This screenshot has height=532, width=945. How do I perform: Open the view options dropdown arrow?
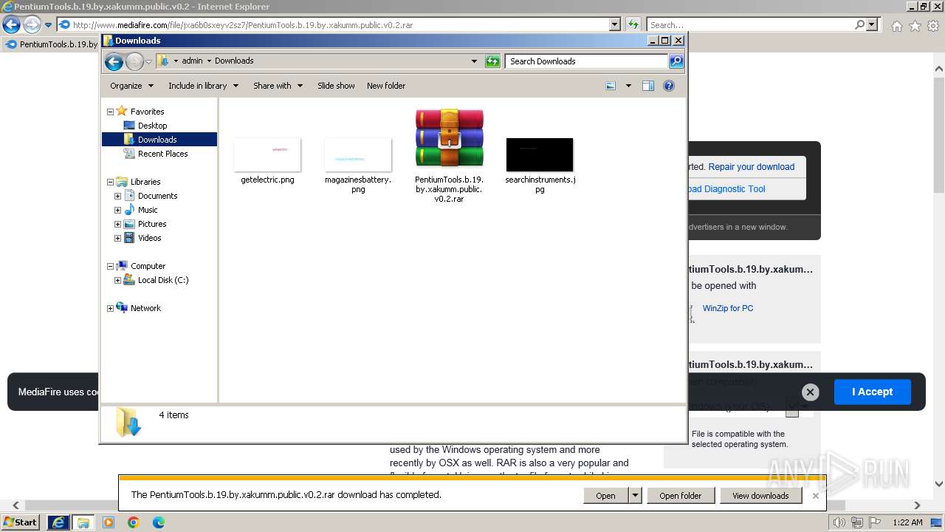628,86
